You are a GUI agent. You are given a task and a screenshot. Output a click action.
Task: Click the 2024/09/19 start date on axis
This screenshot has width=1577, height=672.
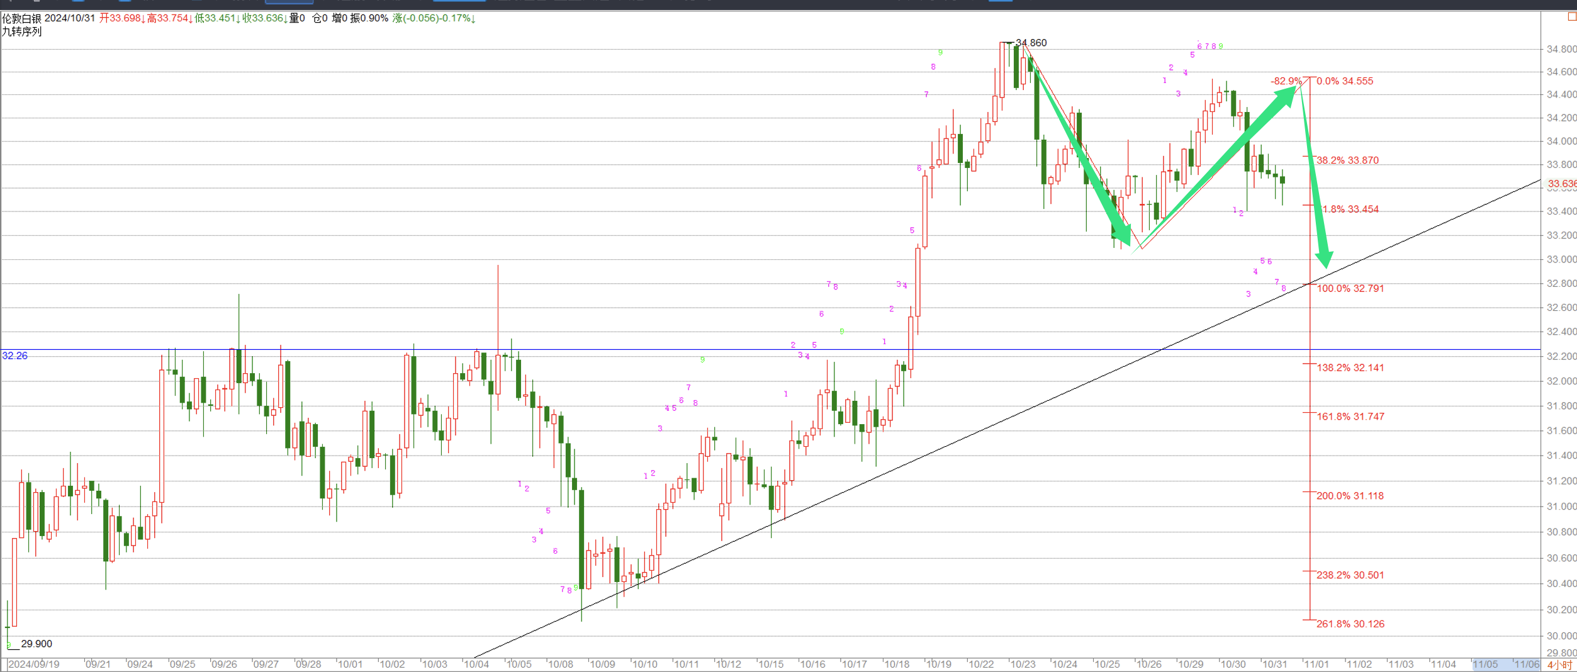[34, 664]
